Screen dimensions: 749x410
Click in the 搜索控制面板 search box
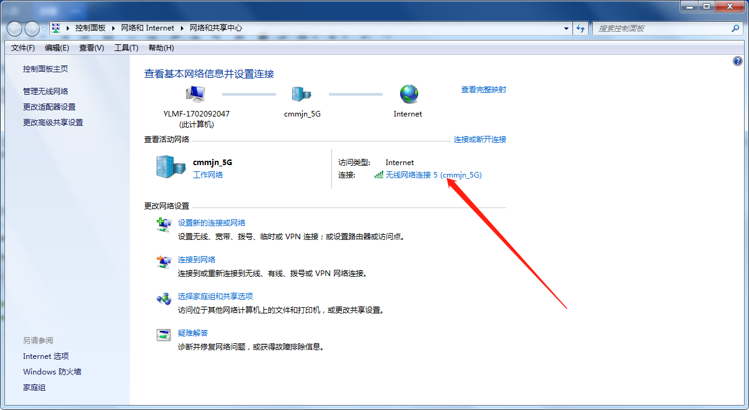coord(662,28)
